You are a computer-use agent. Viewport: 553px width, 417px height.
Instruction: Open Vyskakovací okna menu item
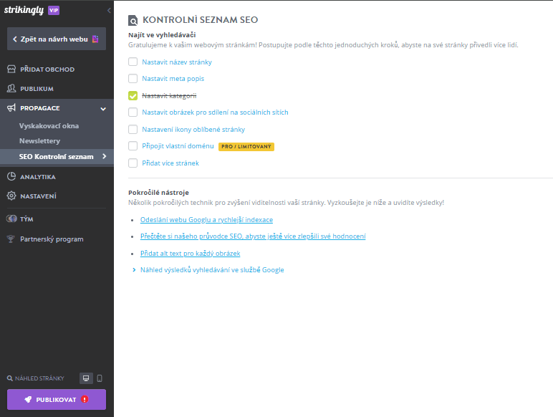point(49,126)
